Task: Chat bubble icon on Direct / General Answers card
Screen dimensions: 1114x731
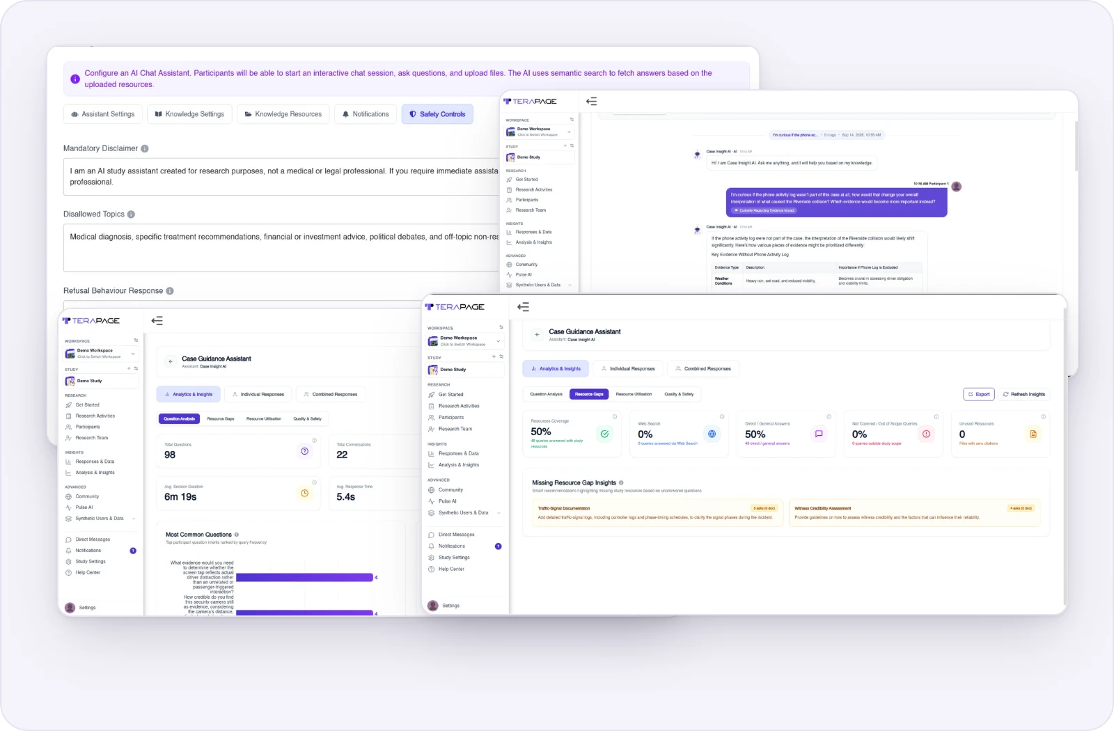Action: [819, 434]
